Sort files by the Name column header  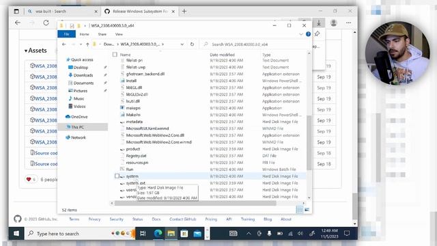tap(126, 55)
